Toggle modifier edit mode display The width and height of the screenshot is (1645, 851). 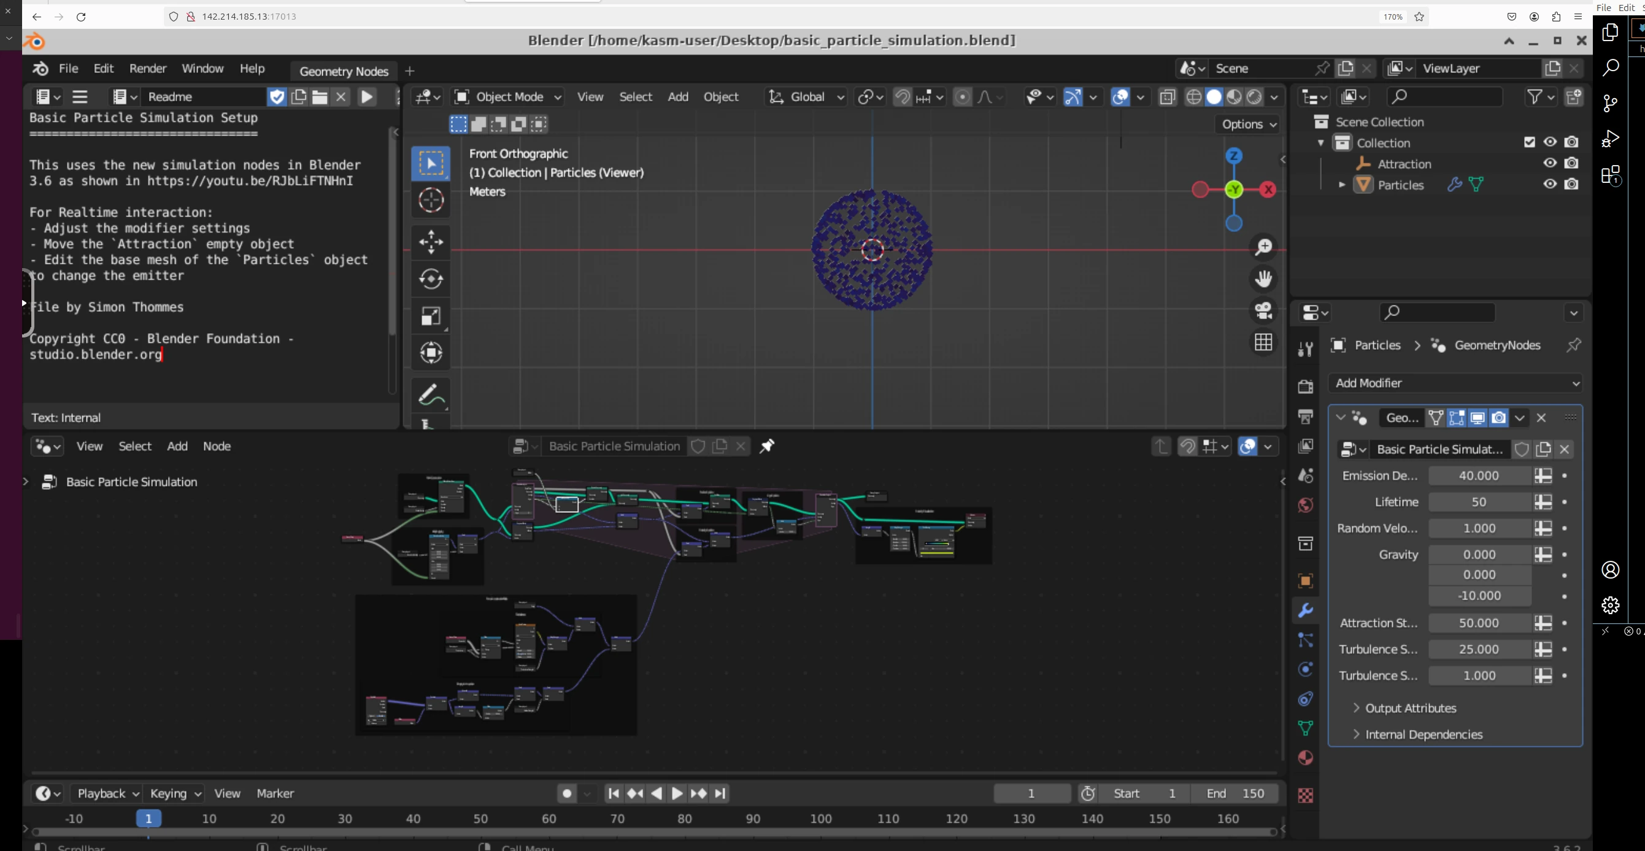click(x=1457, y=417)
